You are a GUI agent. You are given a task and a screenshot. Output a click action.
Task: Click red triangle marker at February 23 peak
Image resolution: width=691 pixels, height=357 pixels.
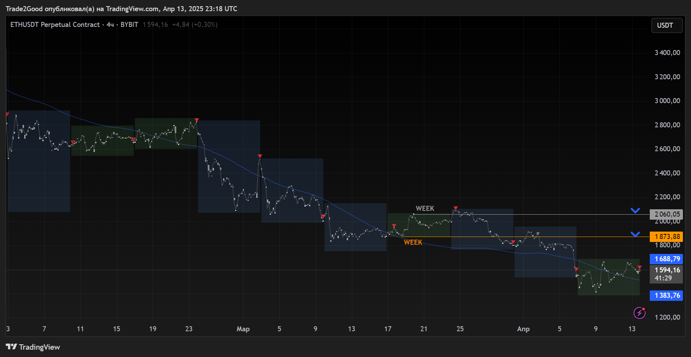click(197, 120)
